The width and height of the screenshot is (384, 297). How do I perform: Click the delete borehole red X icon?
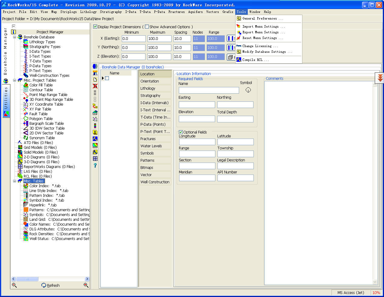tap(95, 86)
